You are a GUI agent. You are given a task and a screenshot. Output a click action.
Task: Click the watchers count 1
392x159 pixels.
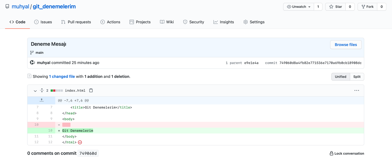(318, 7)
